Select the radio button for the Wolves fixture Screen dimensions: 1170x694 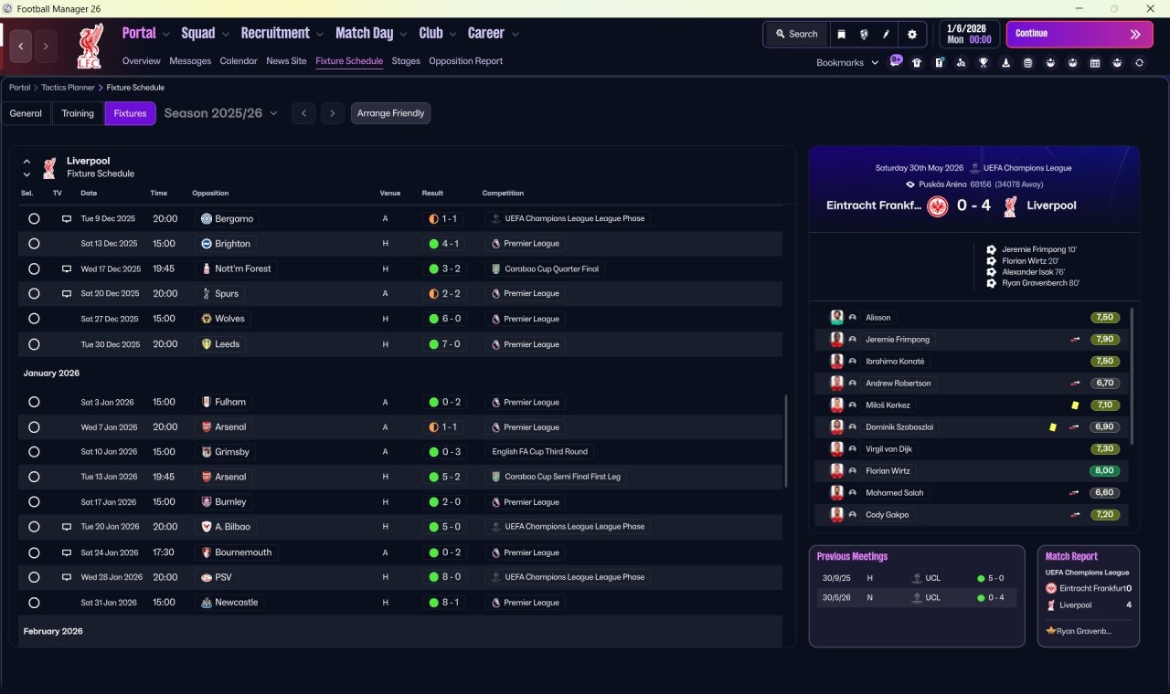click(34, 319)
